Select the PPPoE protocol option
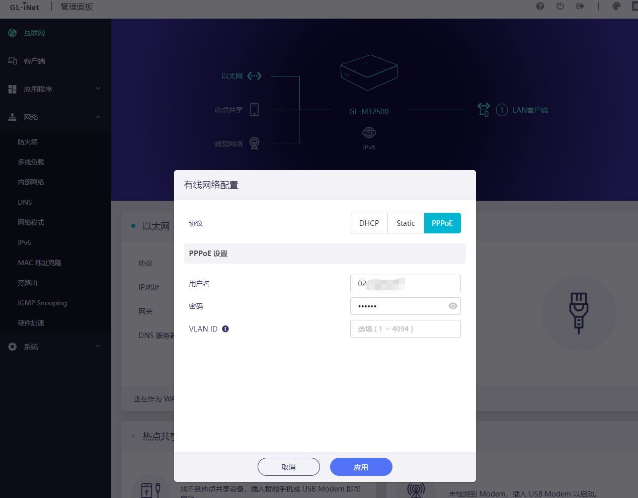 pos(442,223)
